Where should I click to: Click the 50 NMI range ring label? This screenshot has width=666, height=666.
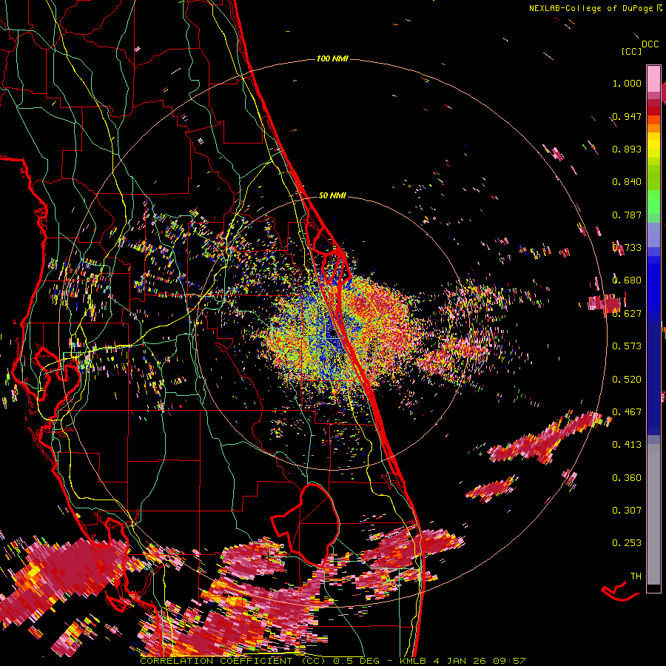[x=332, y=195]
